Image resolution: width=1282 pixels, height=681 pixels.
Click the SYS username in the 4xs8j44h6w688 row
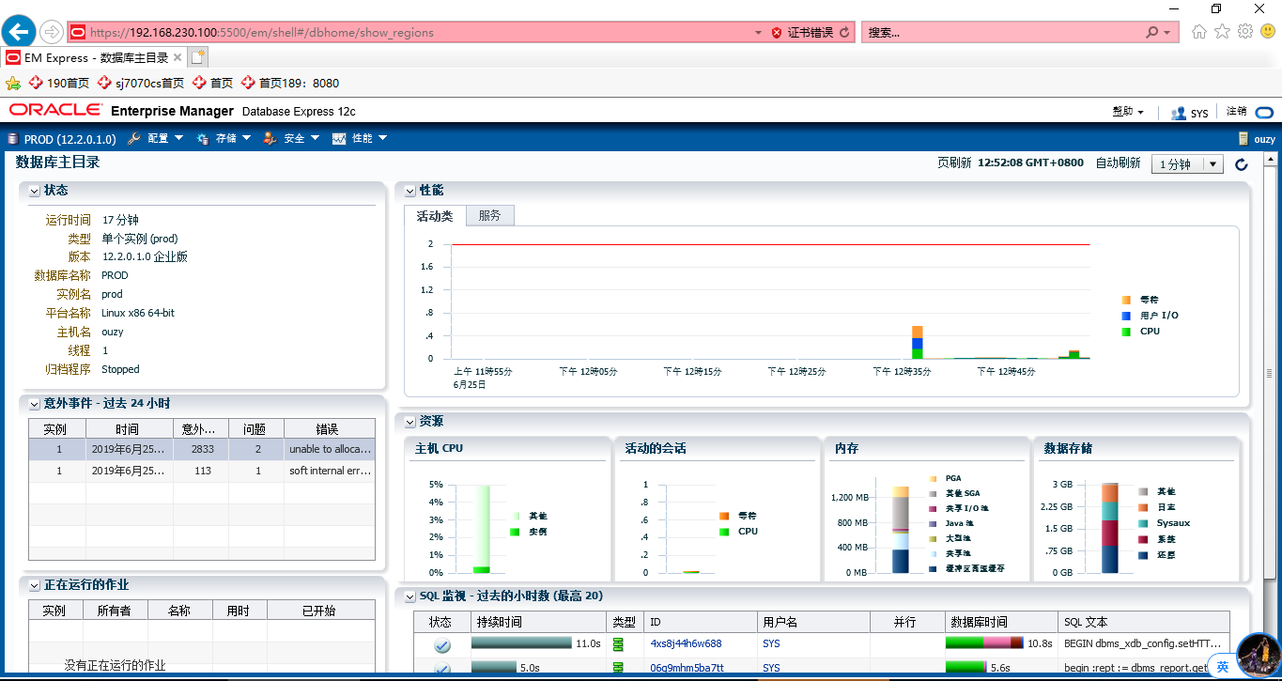click(771, 643)
